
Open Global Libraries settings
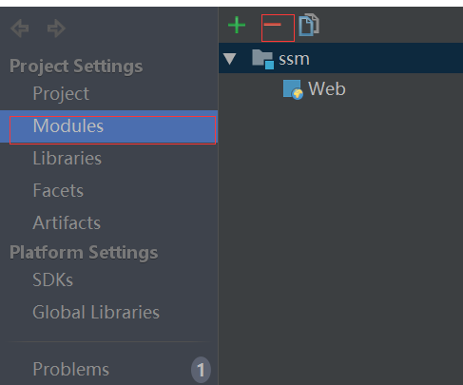tap(96, 312)
